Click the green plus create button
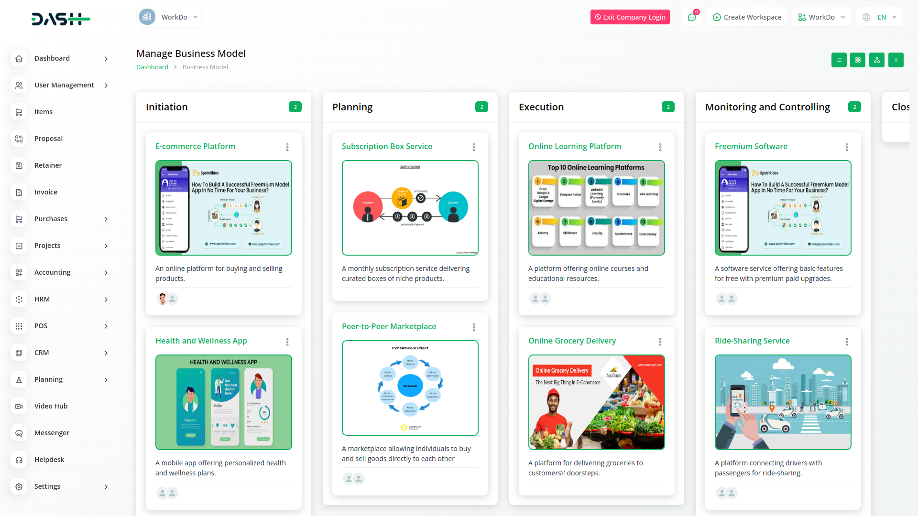918x516 pixels. [x=896, y=60]
